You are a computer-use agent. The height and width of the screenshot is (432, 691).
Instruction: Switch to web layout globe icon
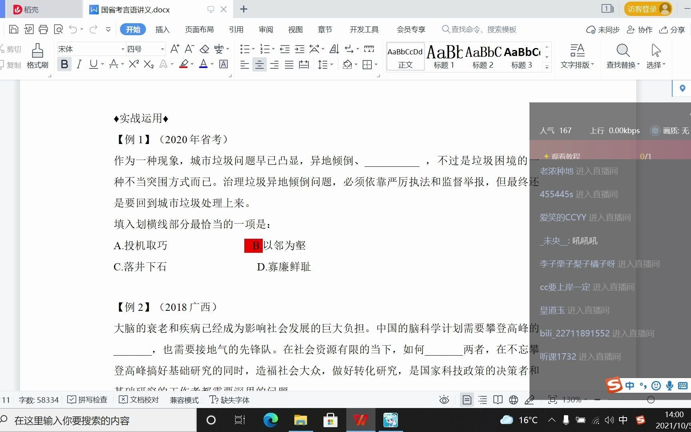coord(513,400)
